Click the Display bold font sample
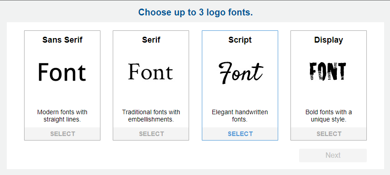The image size is (390, 175). tap(328, 72)
